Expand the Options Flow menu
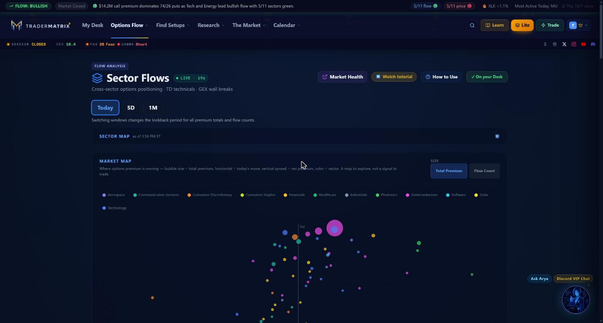603x323 pixels. pos(129,25)
